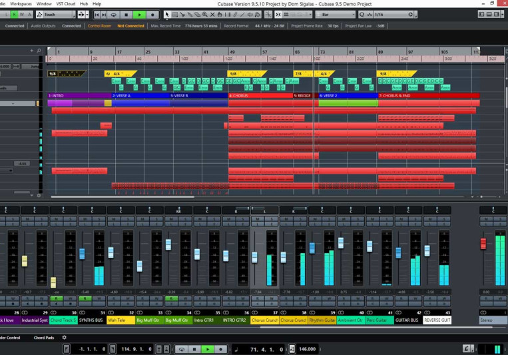
Task: Select the Play speaker tool
Action: coord(250,15)
